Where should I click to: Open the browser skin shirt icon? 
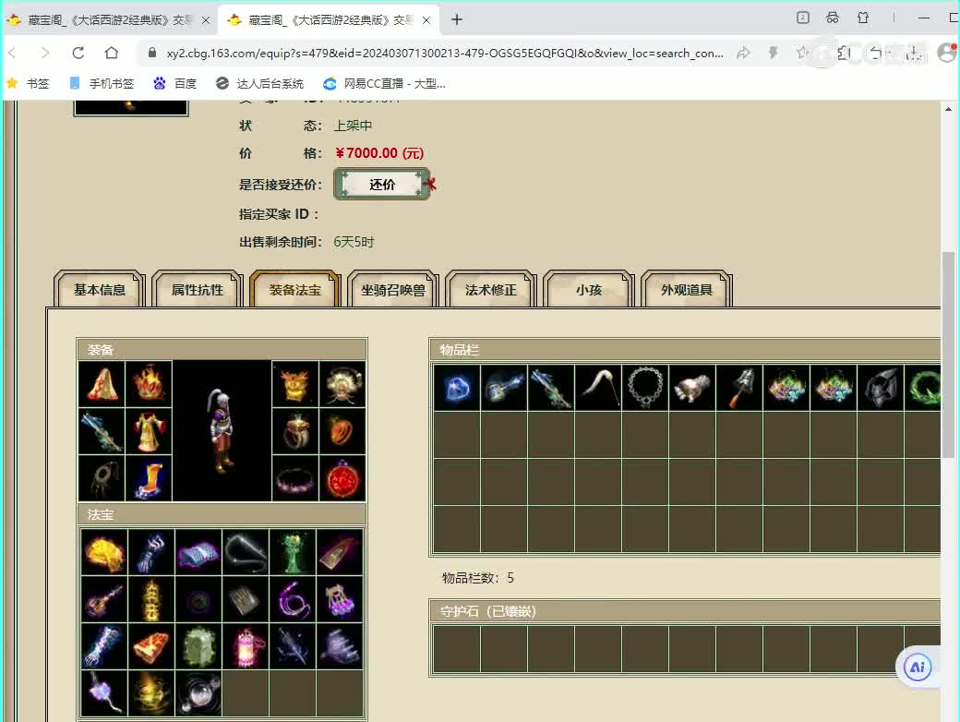(x=863, y=18)
